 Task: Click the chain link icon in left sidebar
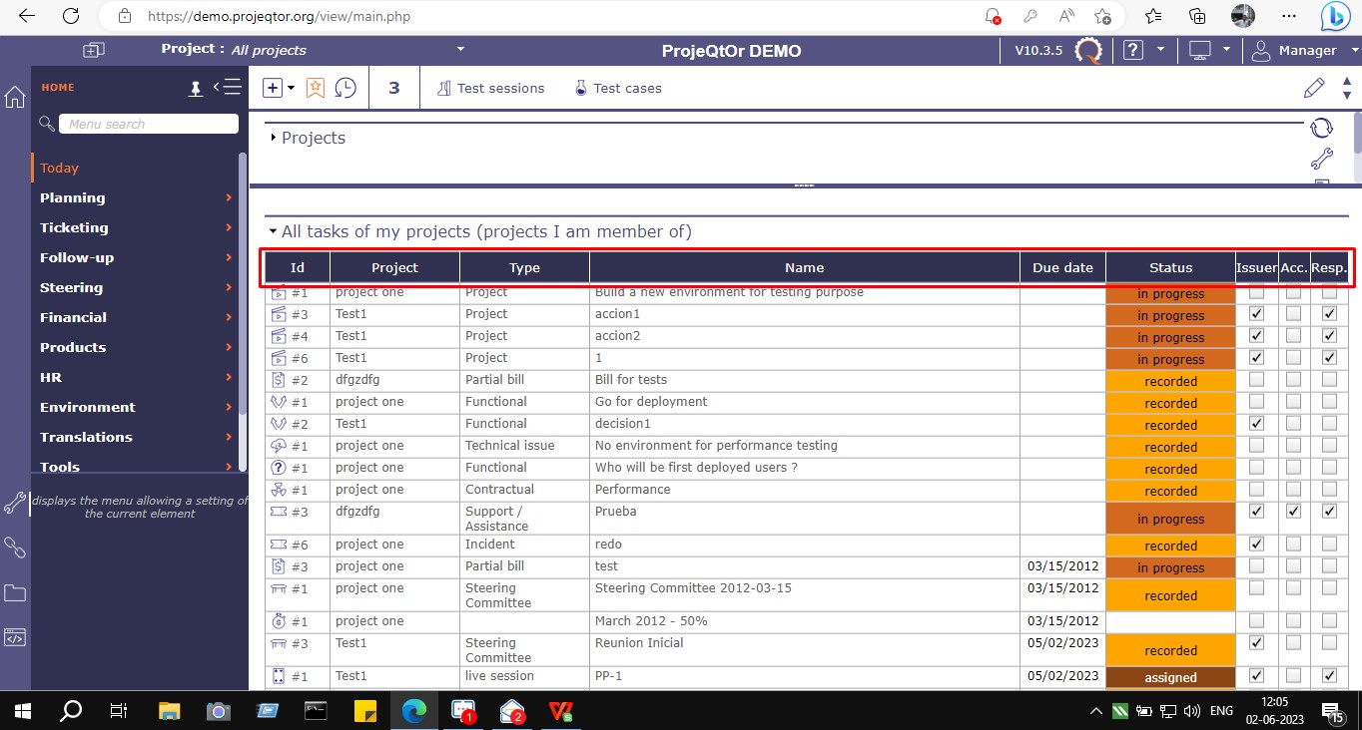(x=15, y=547)
